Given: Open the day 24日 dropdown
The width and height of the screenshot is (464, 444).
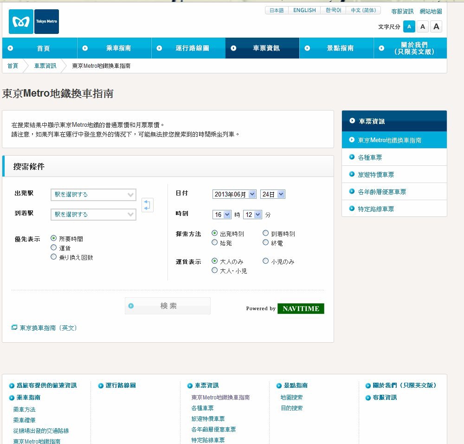Looking at the screenshot, I should pos(272,194).
